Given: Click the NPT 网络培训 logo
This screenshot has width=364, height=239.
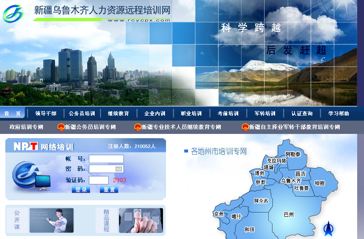Looking at the screenshot, I should coord(43,146).
